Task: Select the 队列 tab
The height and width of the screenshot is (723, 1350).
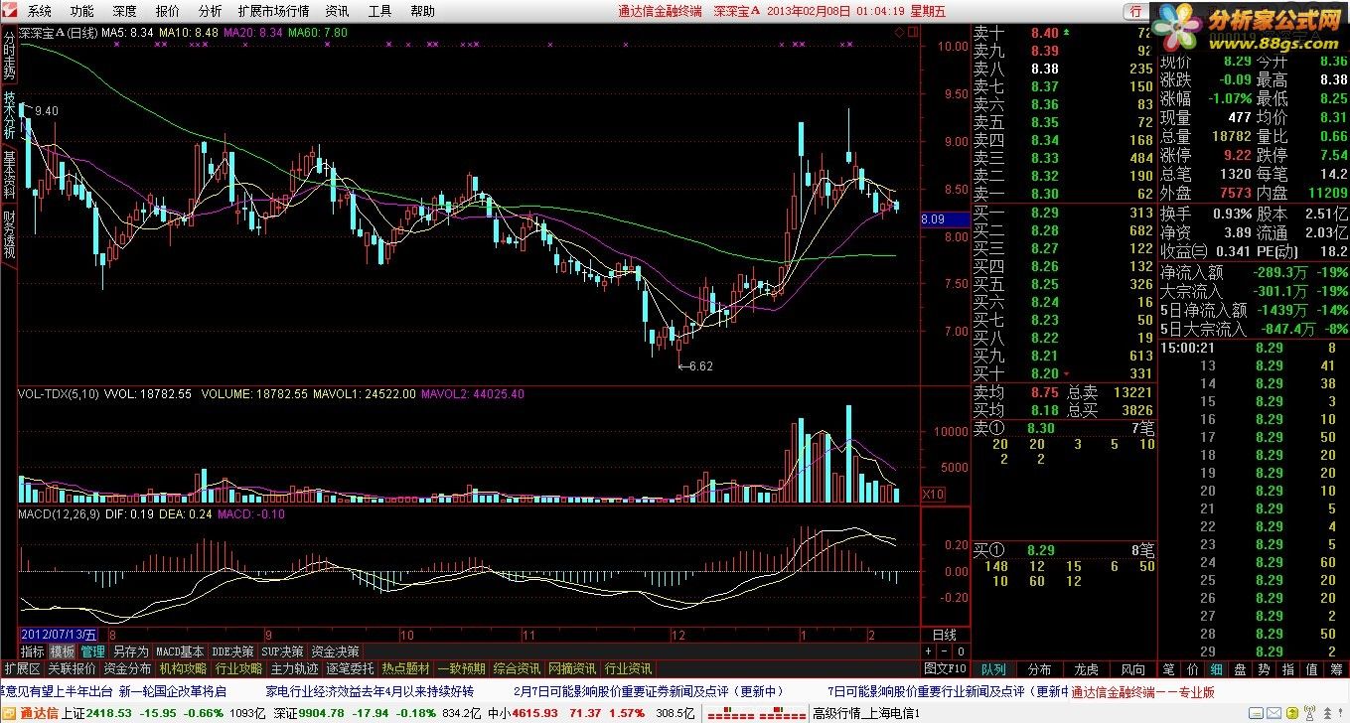Action: coord(993,669)
